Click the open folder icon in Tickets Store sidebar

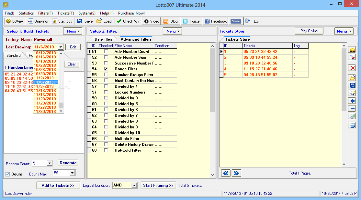(352, 78)
